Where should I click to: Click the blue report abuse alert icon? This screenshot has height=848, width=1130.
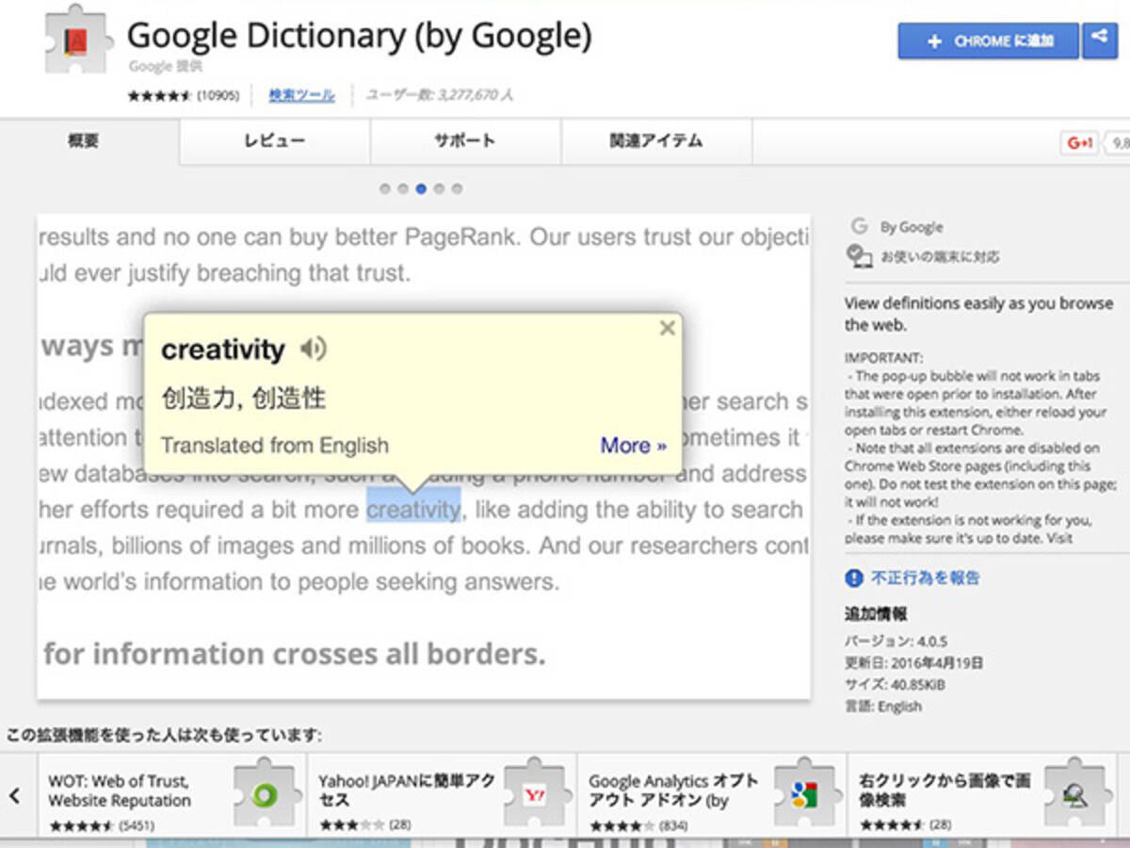854,578
